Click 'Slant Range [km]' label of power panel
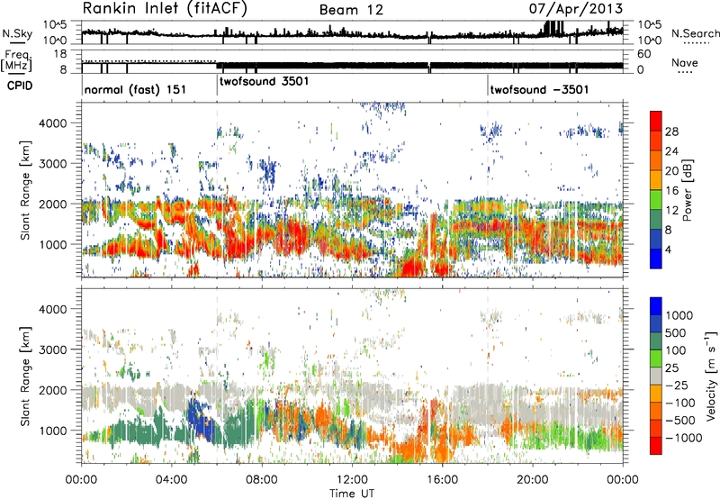This screenshot has height=499, width=720. (25, 190)
